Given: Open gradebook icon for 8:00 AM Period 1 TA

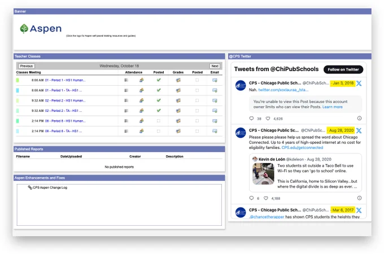Looking at the screenshot, I should (178, 90).
